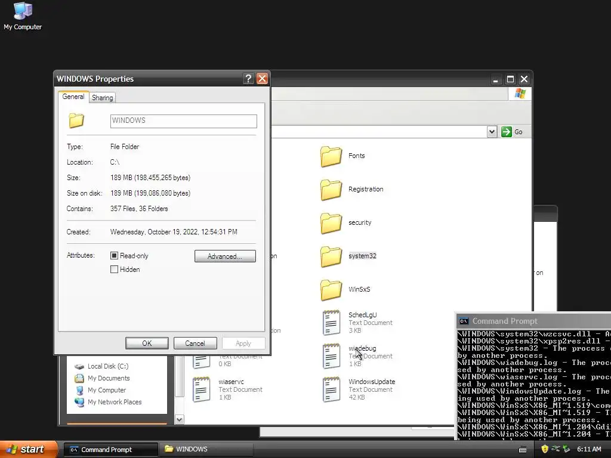This screenshot has width=611, height=458.
Task: Select the security folder icon
Action: [x=331, y=224]
